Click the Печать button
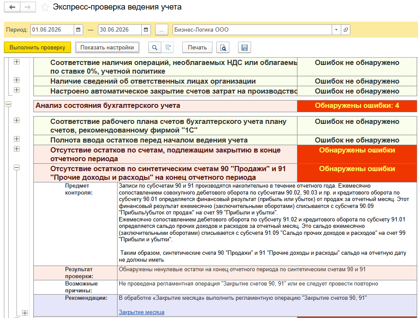The height and width of the screenshot is (318, 418). point(197,47)
